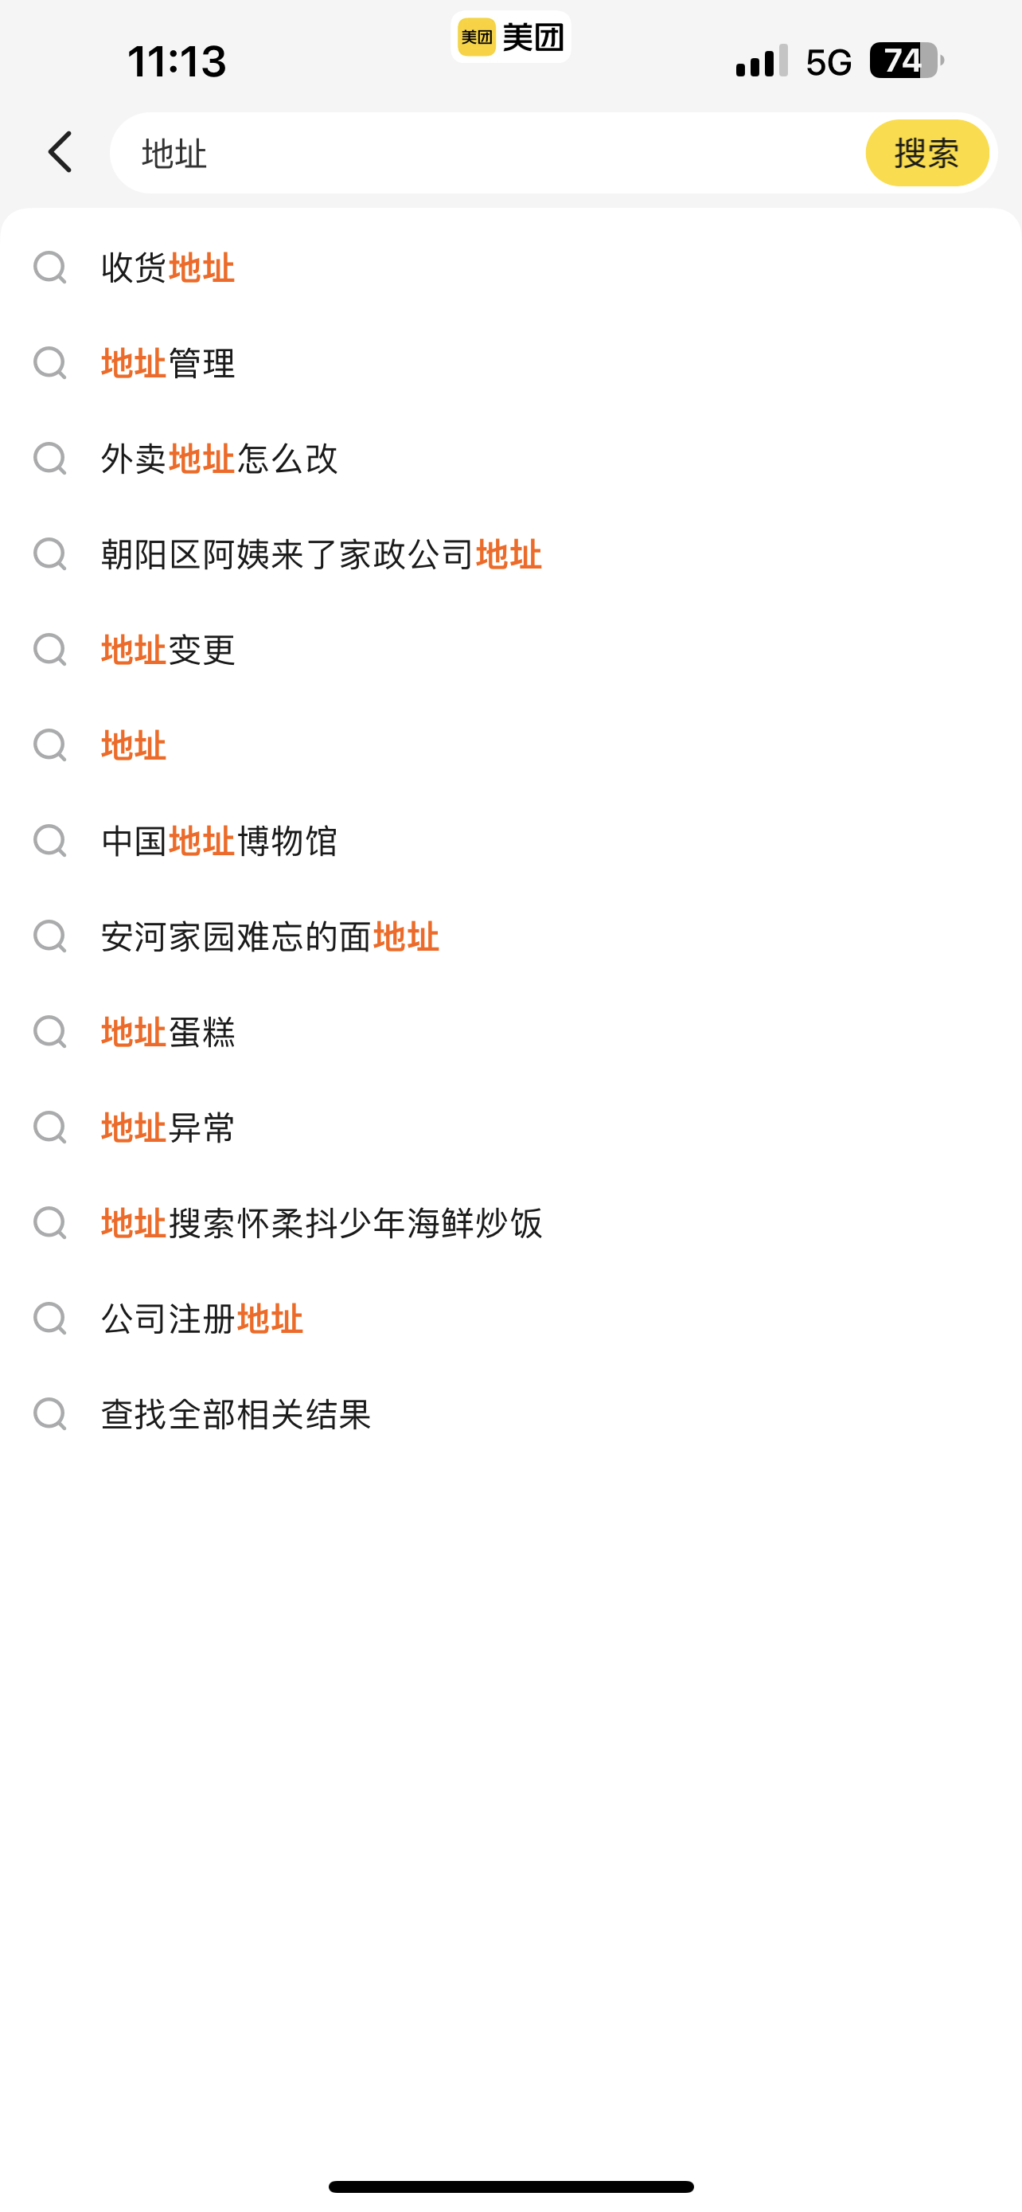Open the 美团 pill at top

510,37
